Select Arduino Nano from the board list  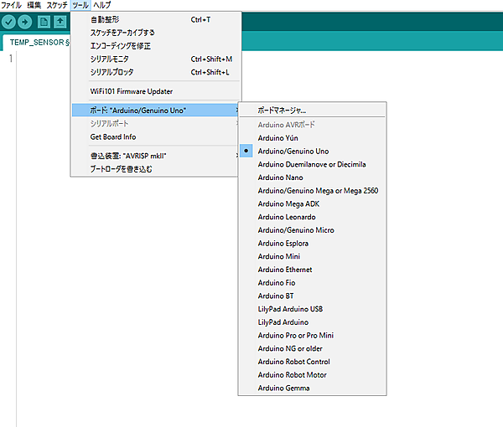[x=280, y=177]
